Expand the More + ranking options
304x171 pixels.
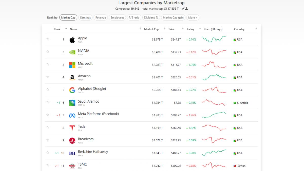click(x=193, y=17)
